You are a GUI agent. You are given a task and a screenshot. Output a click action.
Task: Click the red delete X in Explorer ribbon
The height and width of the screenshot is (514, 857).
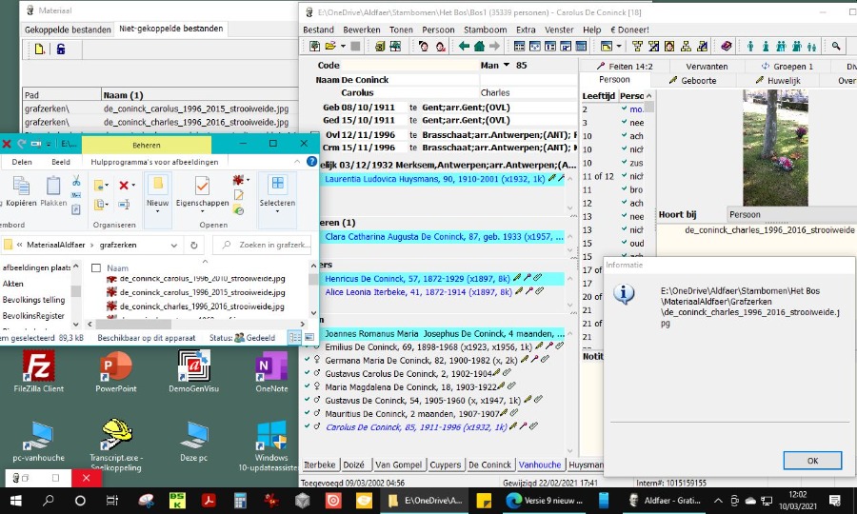tap(123, 185)
